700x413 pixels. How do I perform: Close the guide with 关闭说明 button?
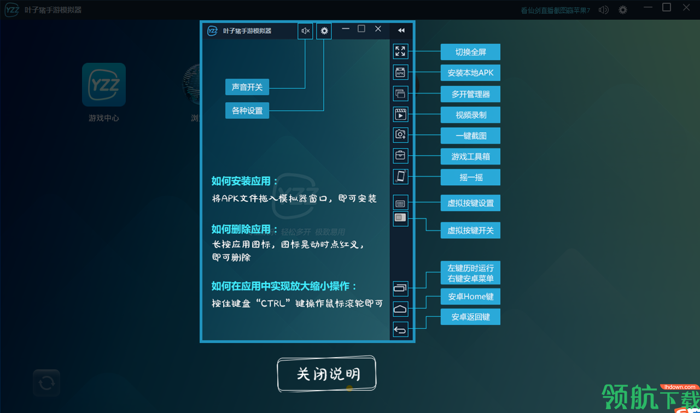327,374
